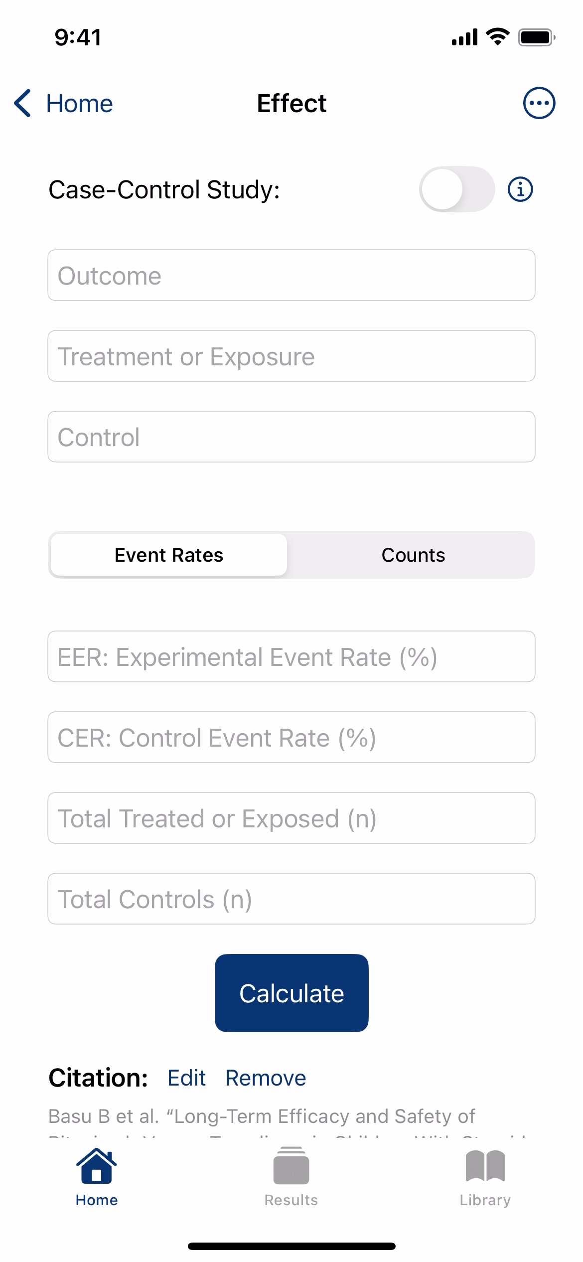Remove the citation

click(266, 1078)
